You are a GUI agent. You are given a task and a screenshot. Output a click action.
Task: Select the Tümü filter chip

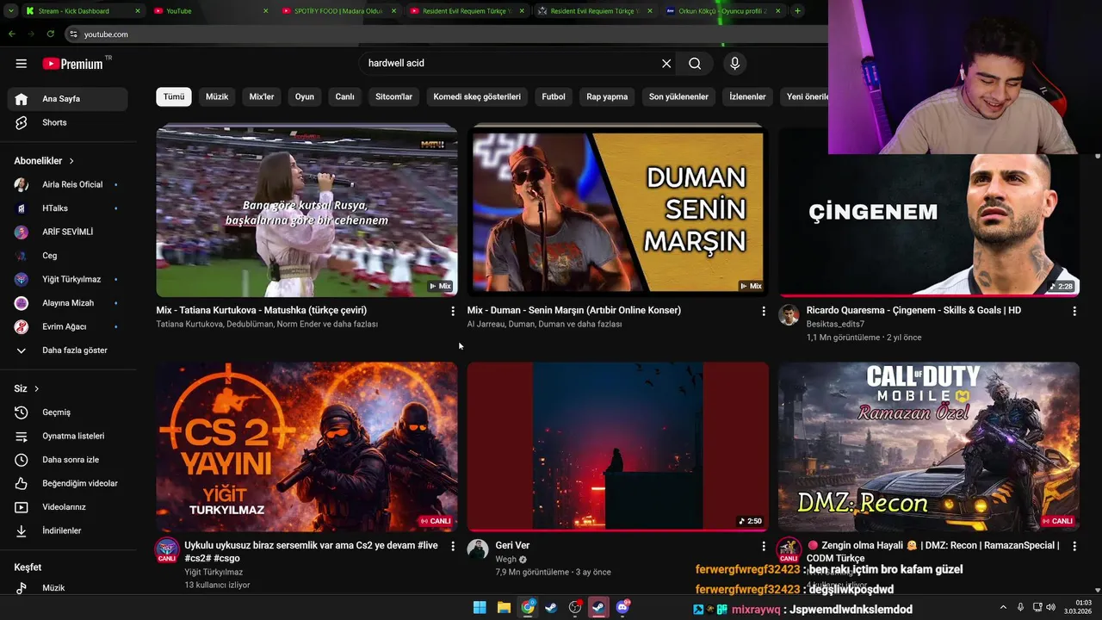click(174, 96)
